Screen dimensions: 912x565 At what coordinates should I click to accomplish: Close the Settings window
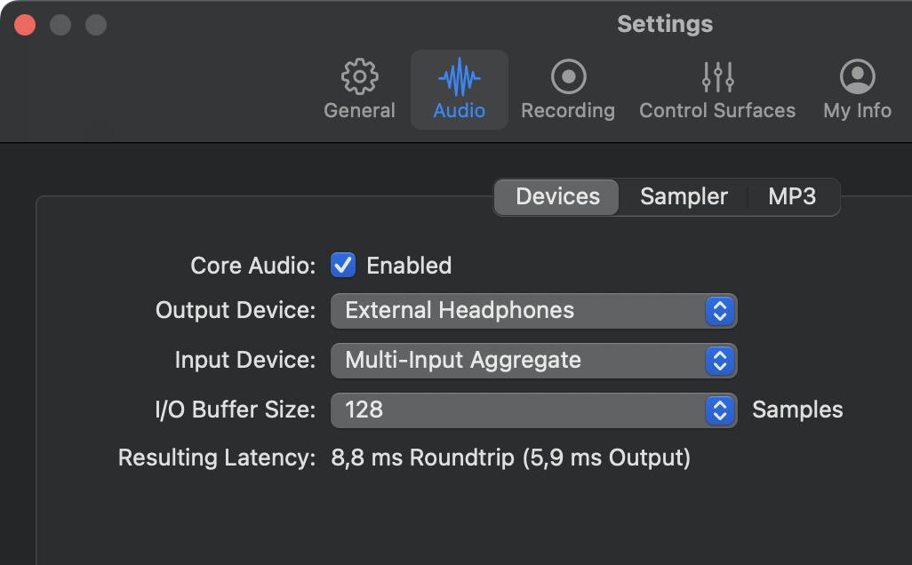(25, 25)
